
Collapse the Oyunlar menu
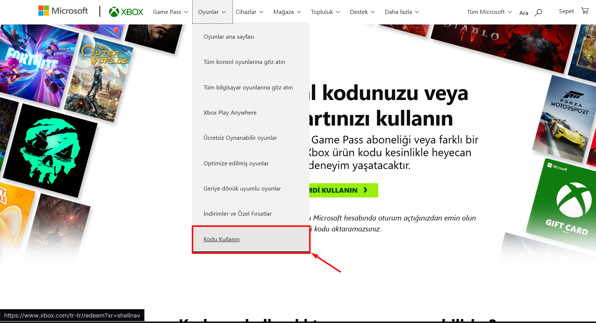pos(212,12)
